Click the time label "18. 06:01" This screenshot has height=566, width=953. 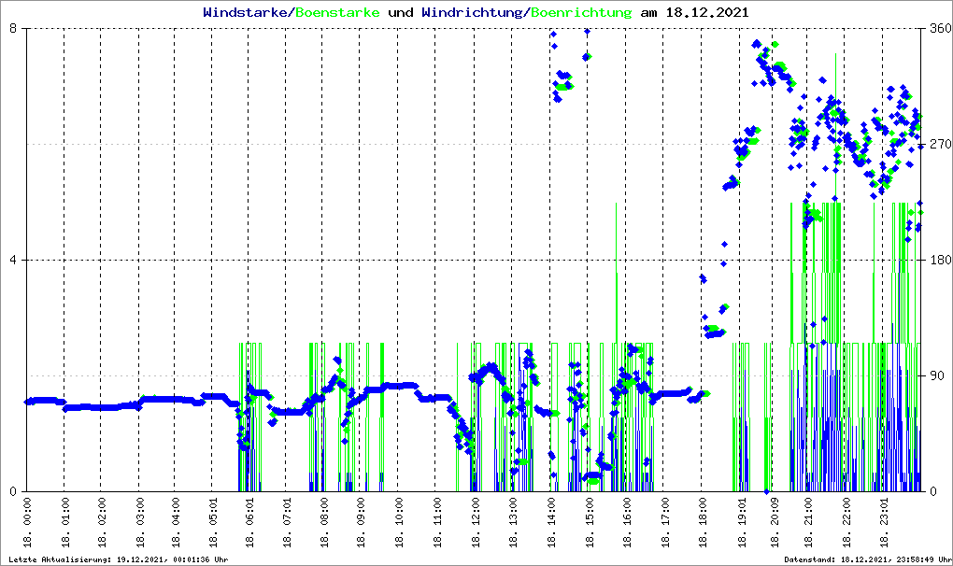(x=249, y=522)
